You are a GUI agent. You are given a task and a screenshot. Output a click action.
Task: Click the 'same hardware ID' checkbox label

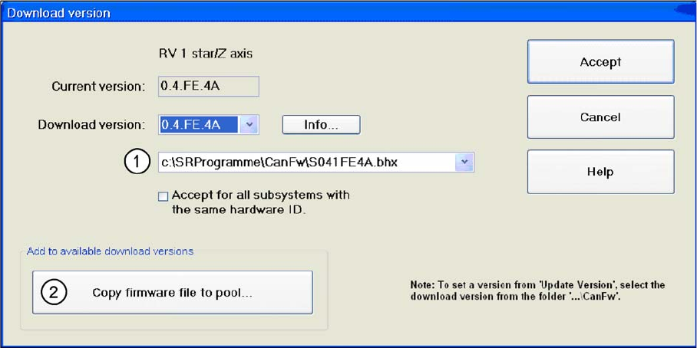260,202
